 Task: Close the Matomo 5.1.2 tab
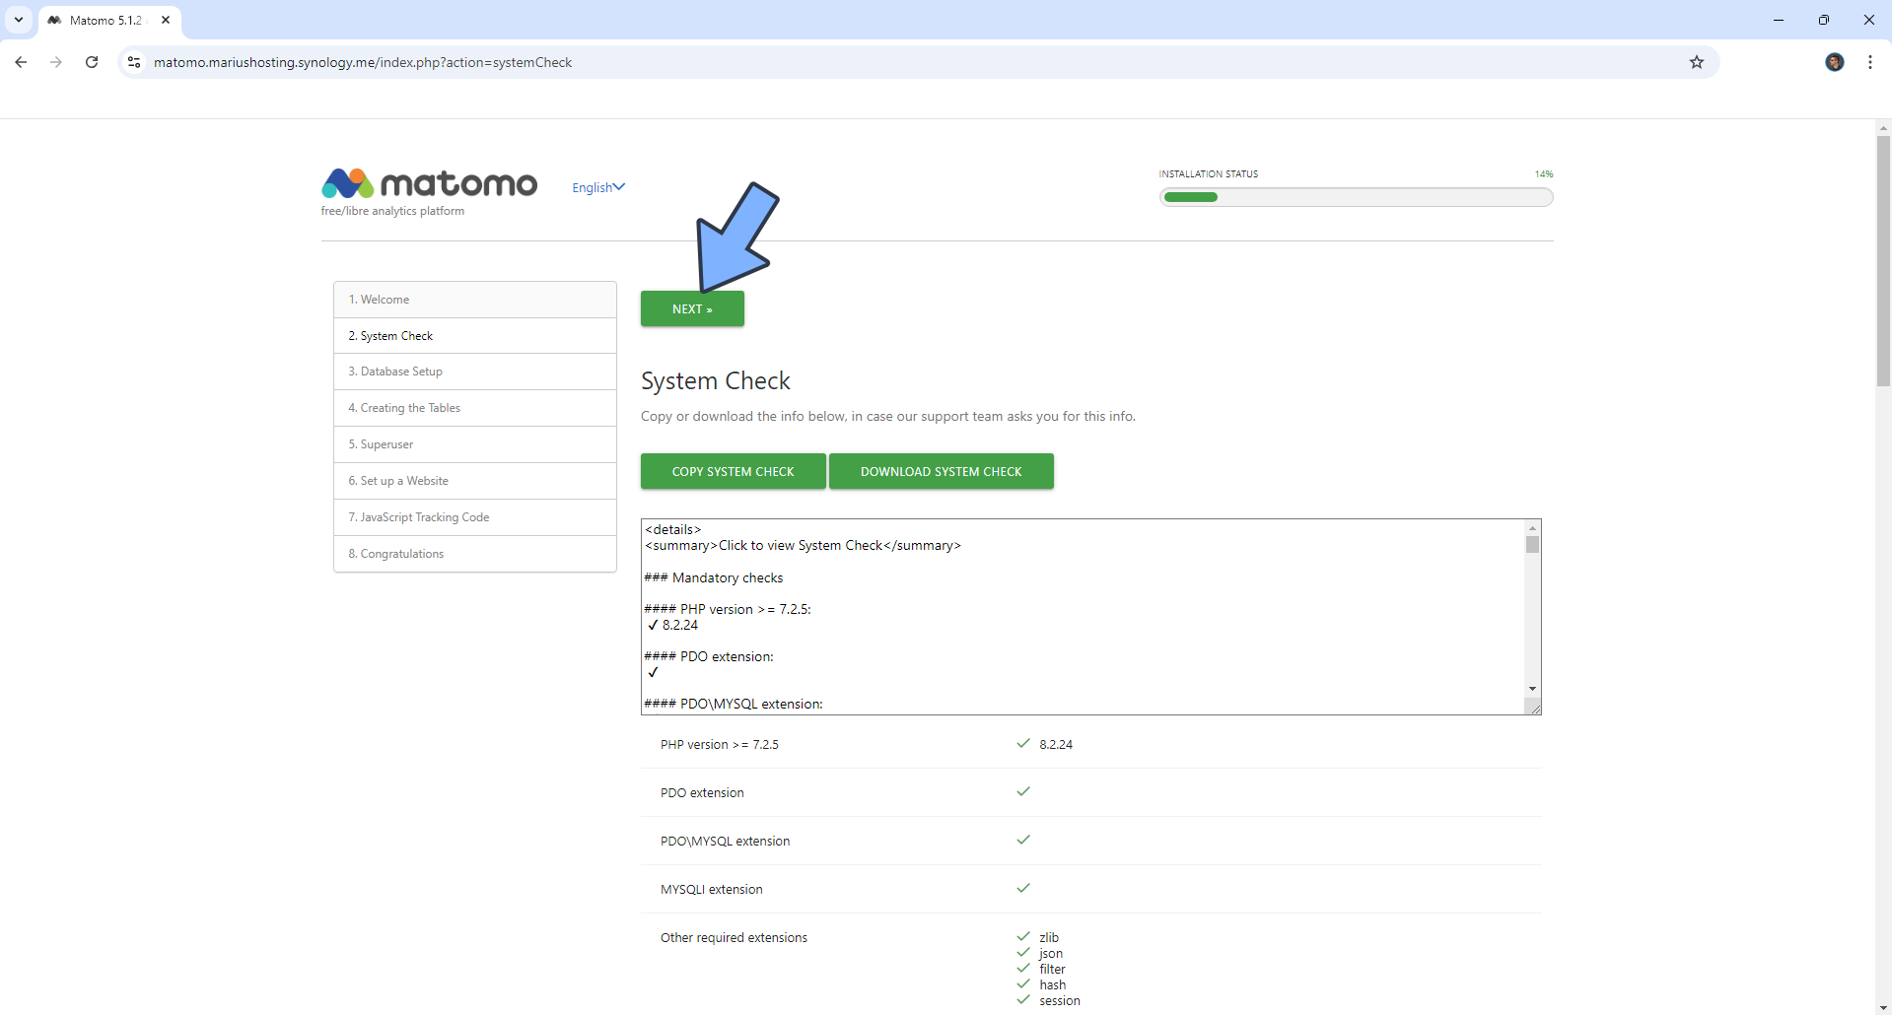[x=166, y=20]
